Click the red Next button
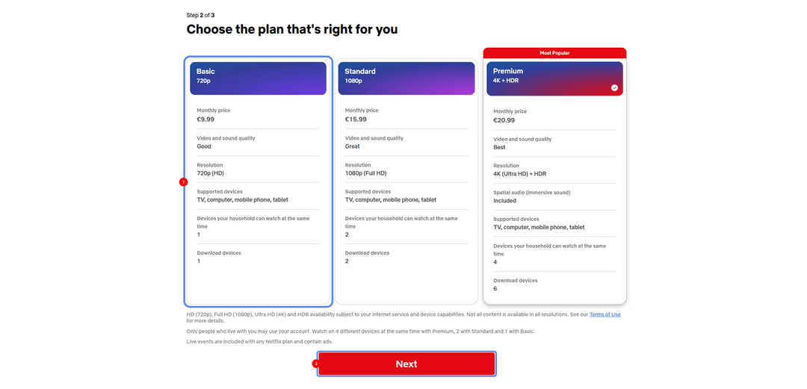 (406, 364)
